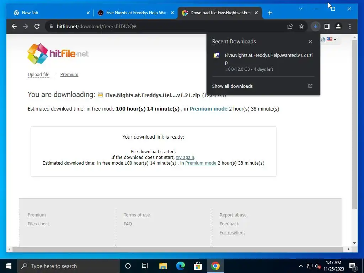Click the taskbar search box
364x273 pixels.
pos(68,266)
